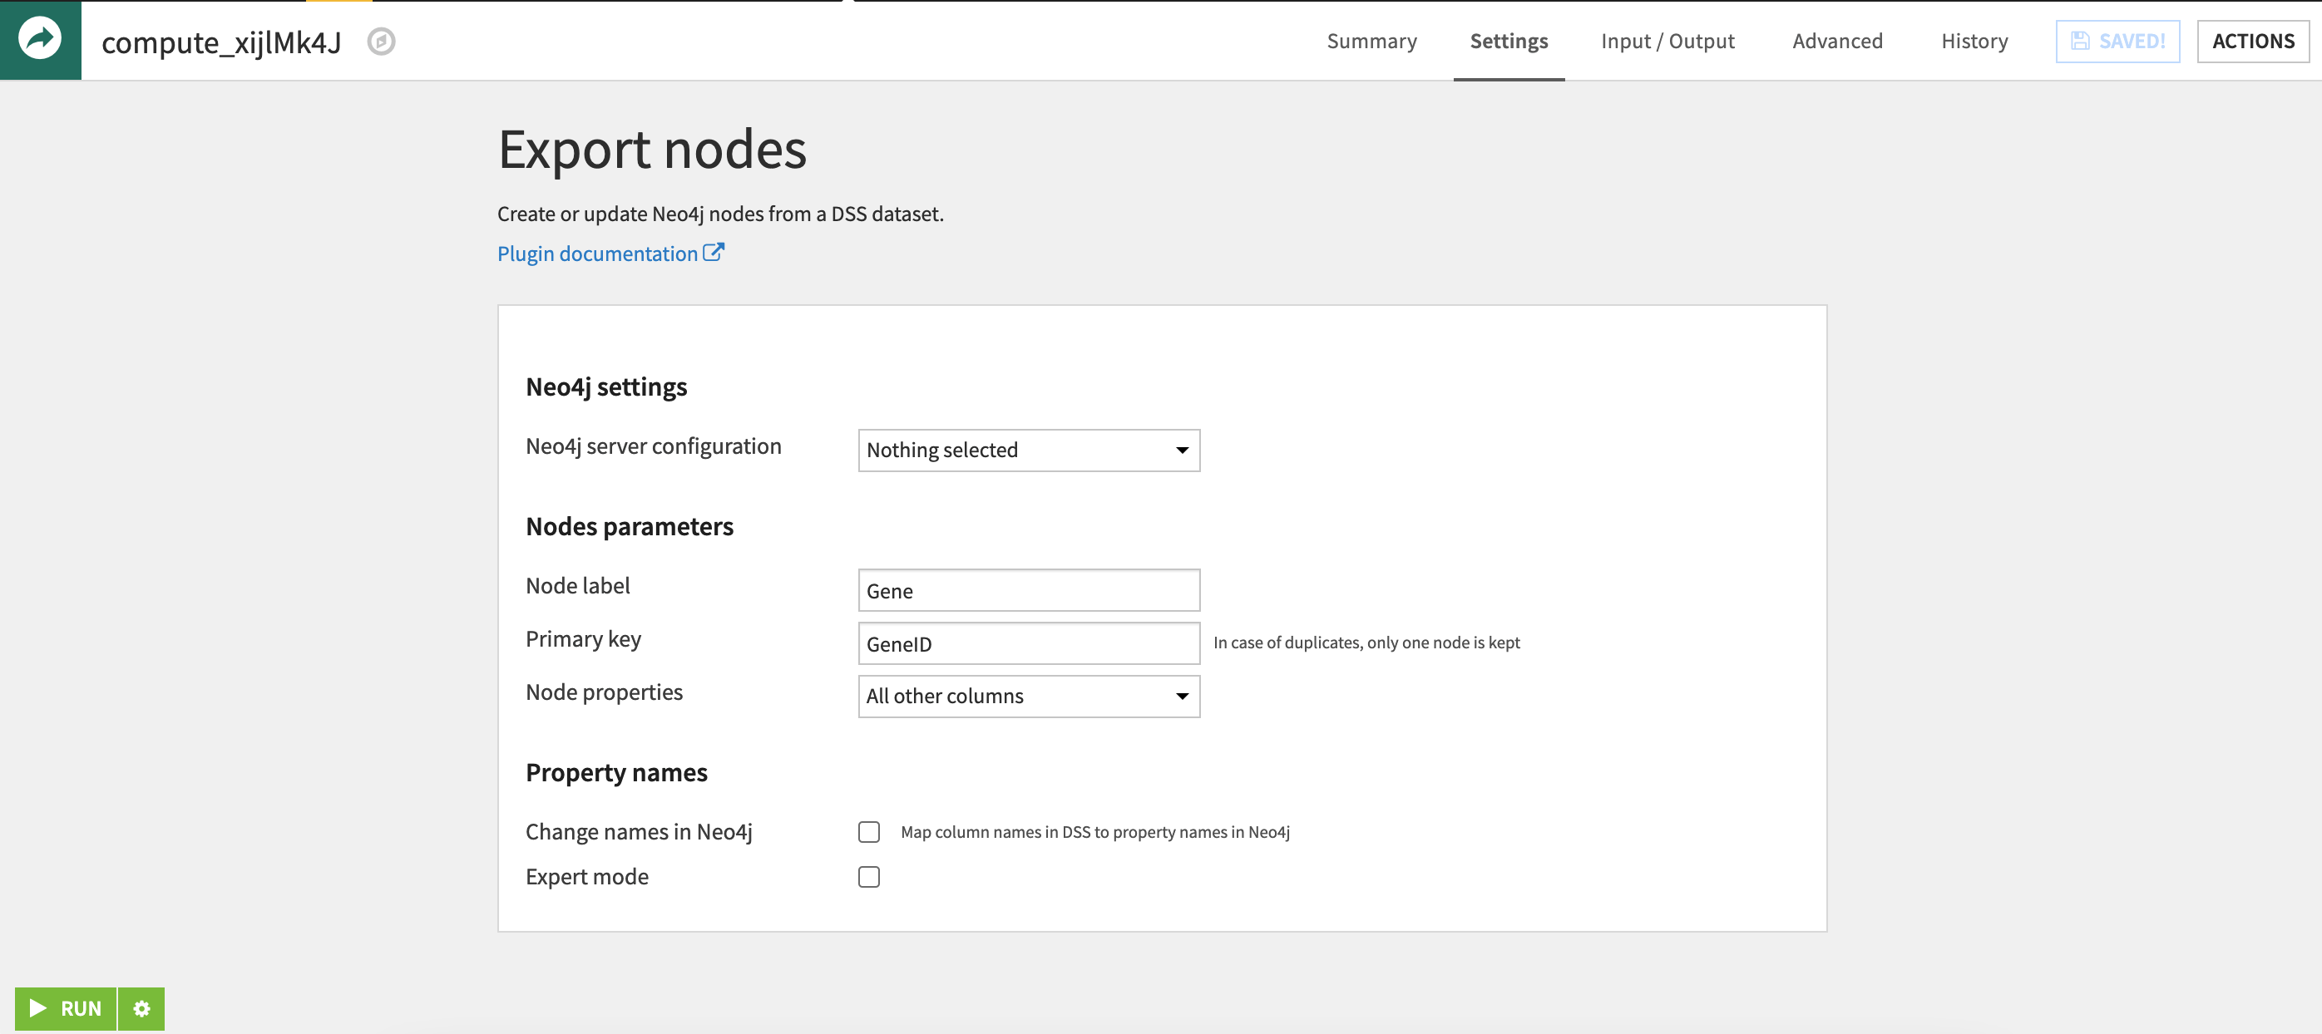Screen dimensions: 2322x1034
Task: Open the run settings gear icon
Action: [141, 1008]
